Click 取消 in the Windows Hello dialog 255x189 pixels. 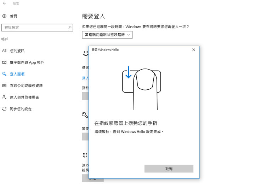pos(169,169)
